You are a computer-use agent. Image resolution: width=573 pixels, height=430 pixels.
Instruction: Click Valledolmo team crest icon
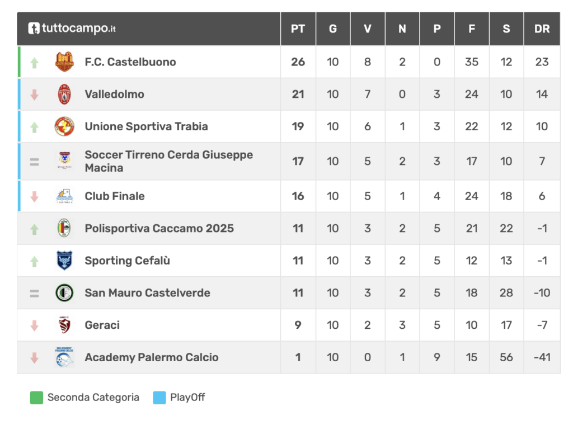64,94
